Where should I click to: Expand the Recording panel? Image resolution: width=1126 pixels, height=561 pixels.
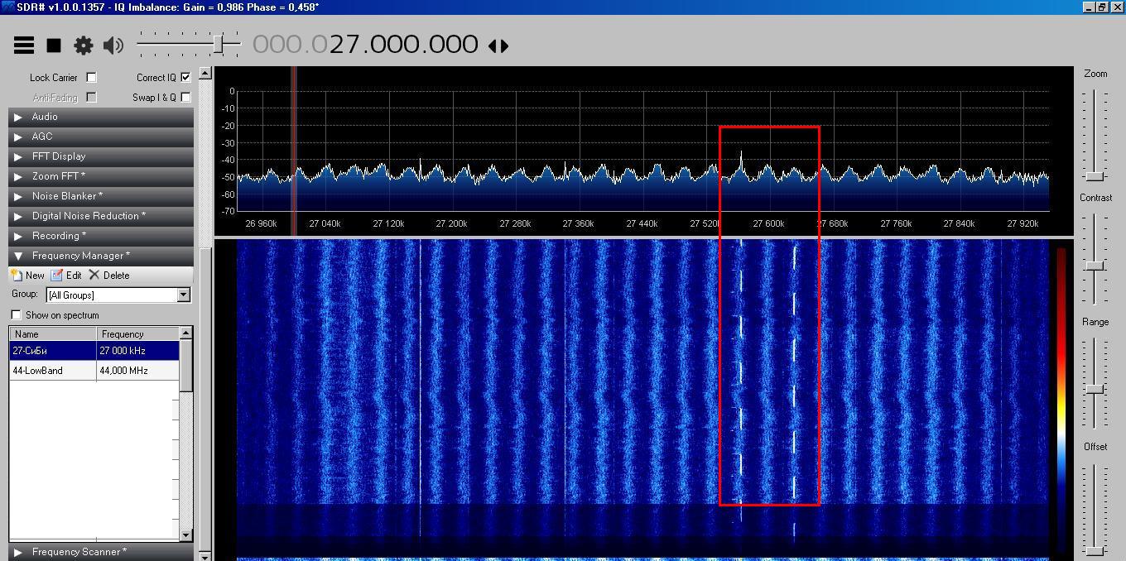pyautogui.click(x=101, y=236)
